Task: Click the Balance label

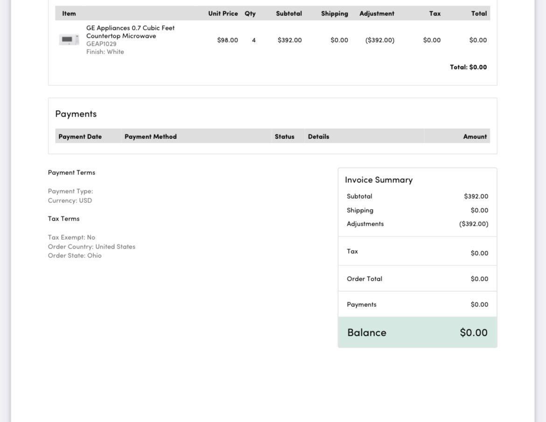Action: (367, 332)
